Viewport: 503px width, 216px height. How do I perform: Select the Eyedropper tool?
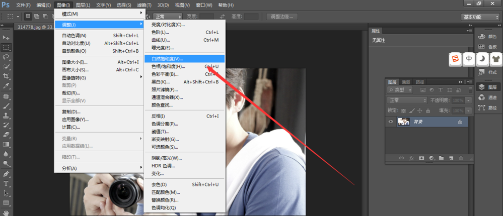pyautogui.click(x=6, y=86)
